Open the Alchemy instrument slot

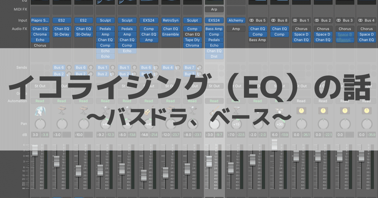coord(236,20)
